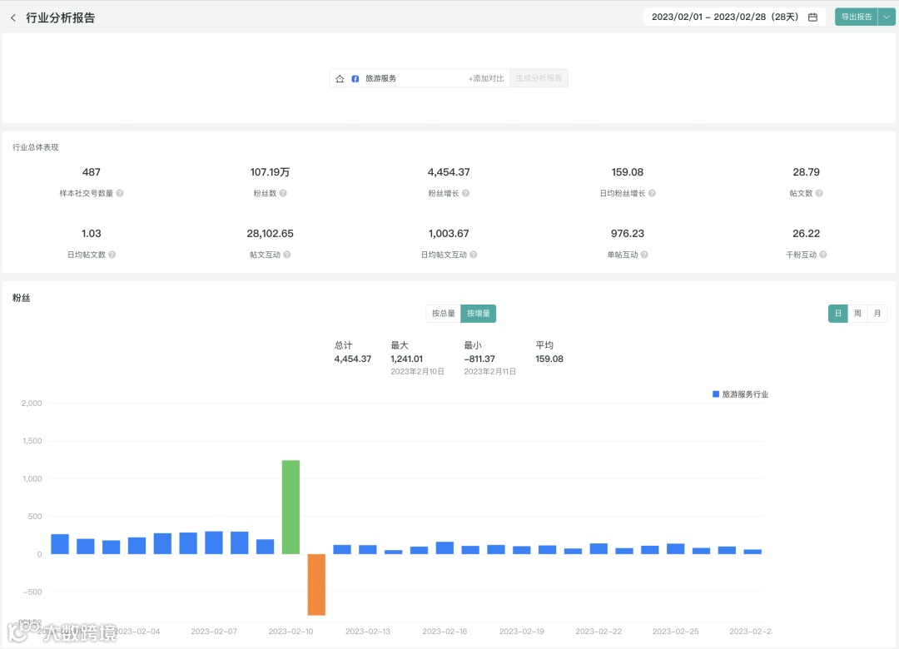Click the 单帖互动 value 976.23

[x=628, y=233]
